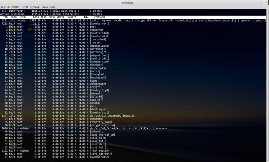Click the TID column header
Viewport: 269px width, 162px height.
(6, 17)
